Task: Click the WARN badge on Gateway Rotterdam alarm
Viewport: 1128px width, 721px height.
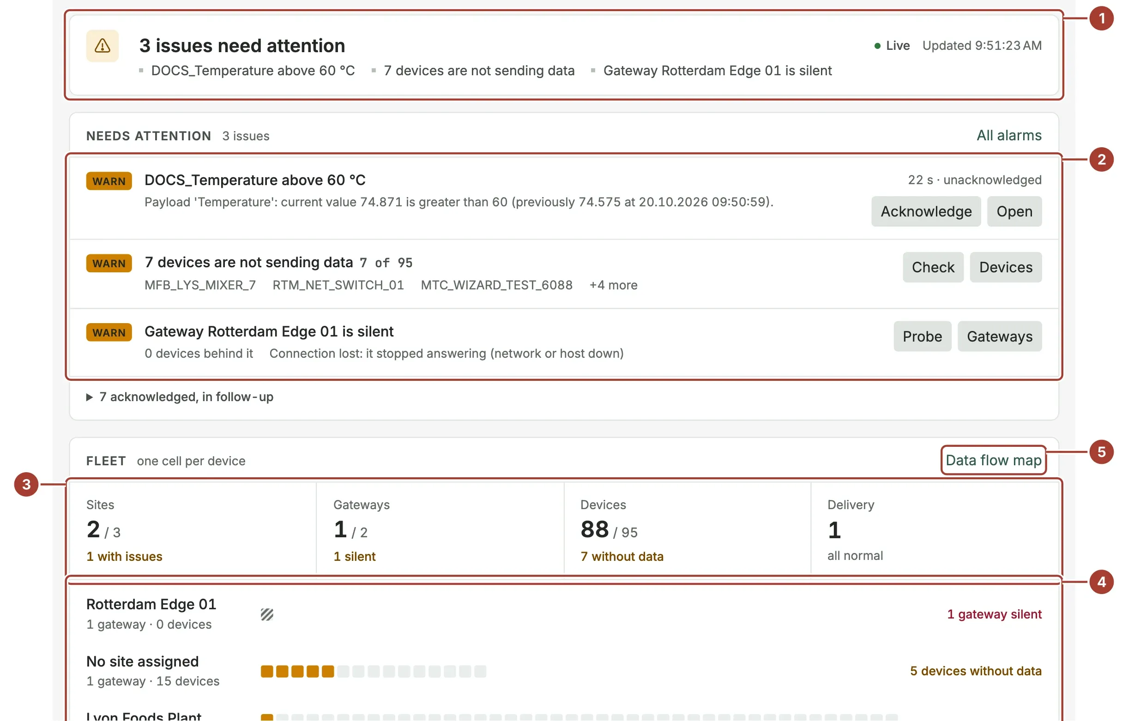Action: point(109,332)
